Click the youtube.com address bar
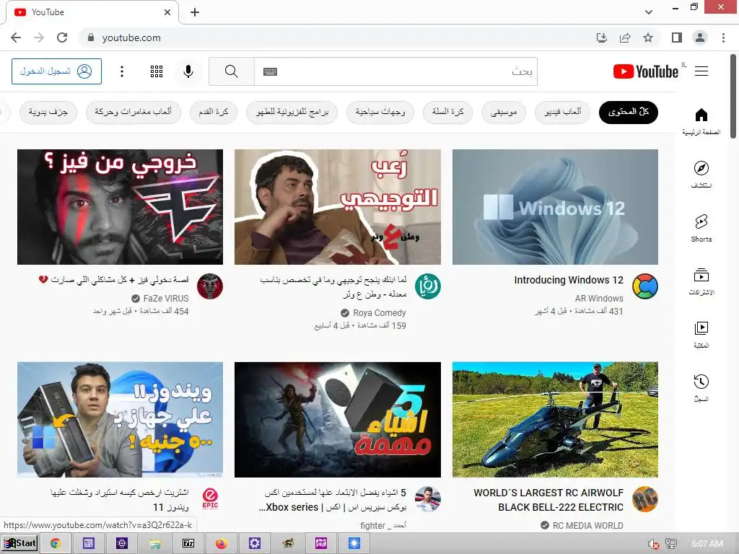This screenshot has width=739, height=554. (335, 38)
